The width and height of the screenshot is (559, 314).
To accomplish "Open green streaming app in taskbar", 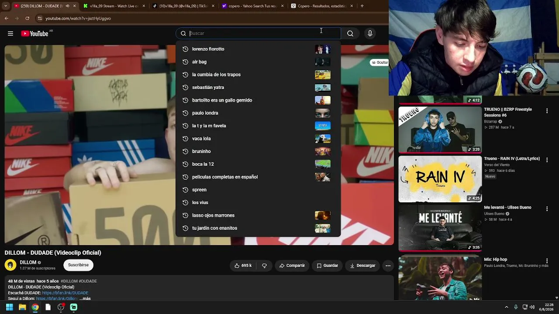I will (74, 307).
